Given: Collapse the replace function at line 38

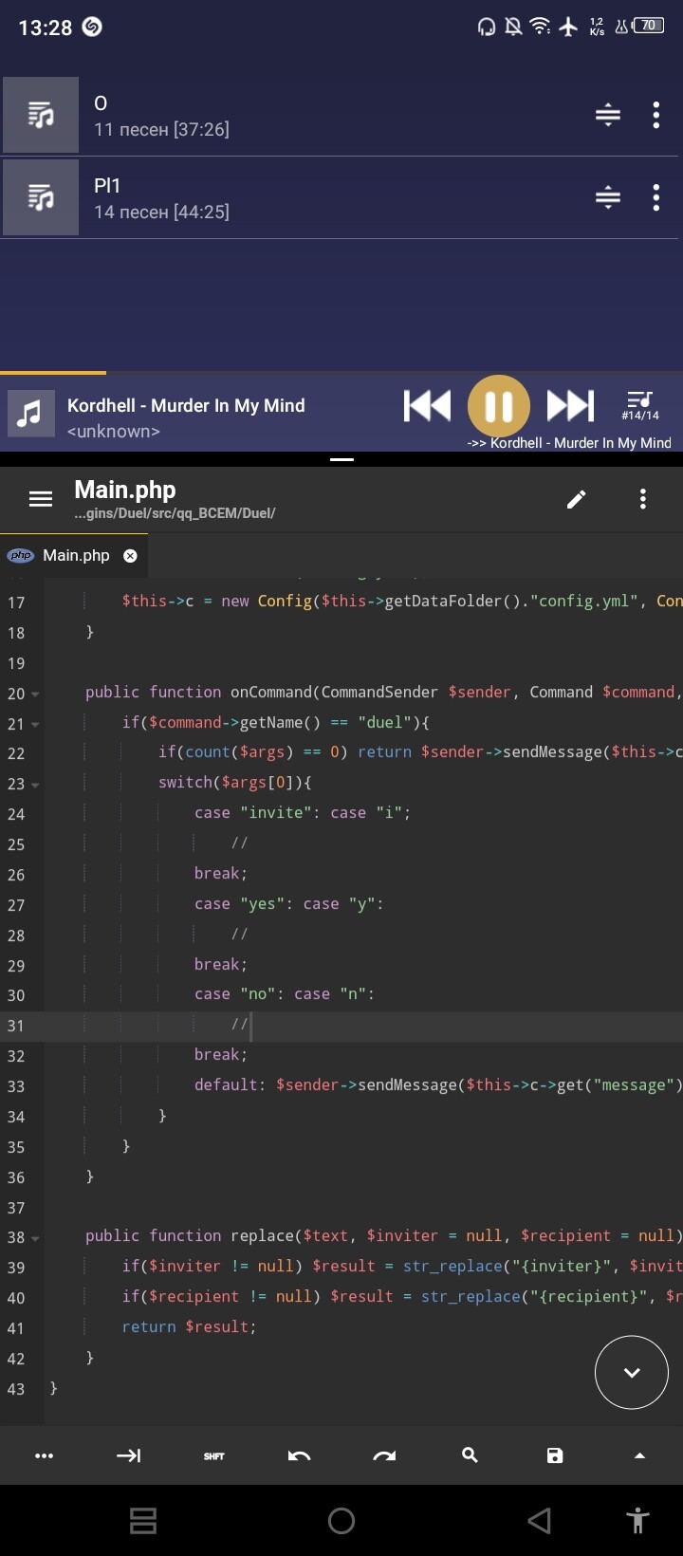Looking at the screenshot, I should point(35,1239).
